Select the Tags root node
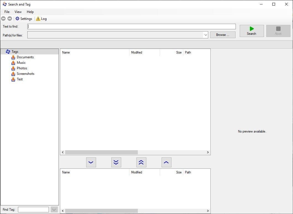 (x=15, y=52)
